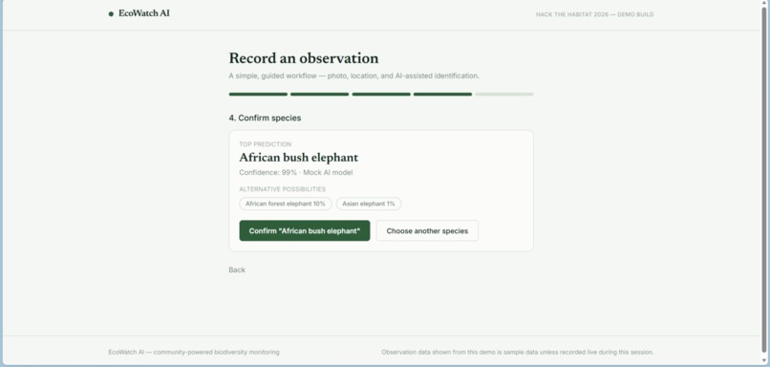Select African forest elephant 10% chip

point(286,204)
